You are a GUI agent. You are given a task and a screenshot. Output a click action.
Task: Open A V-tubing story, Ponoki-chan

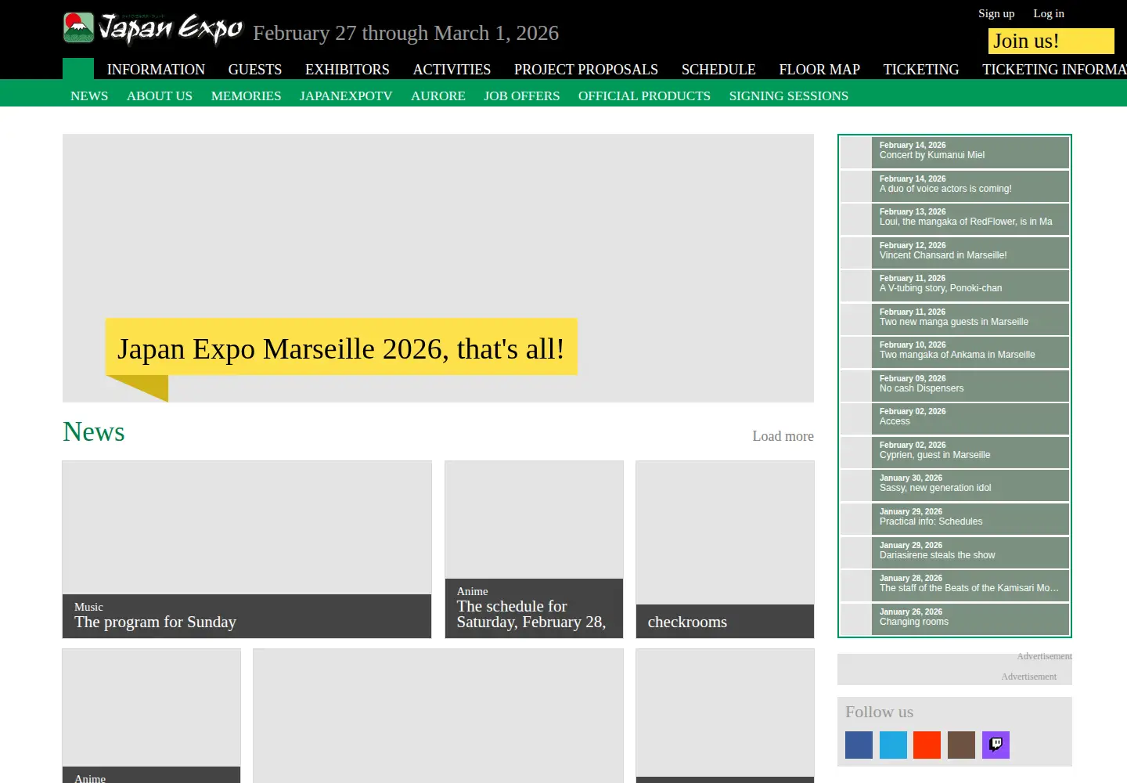point(955,286)
